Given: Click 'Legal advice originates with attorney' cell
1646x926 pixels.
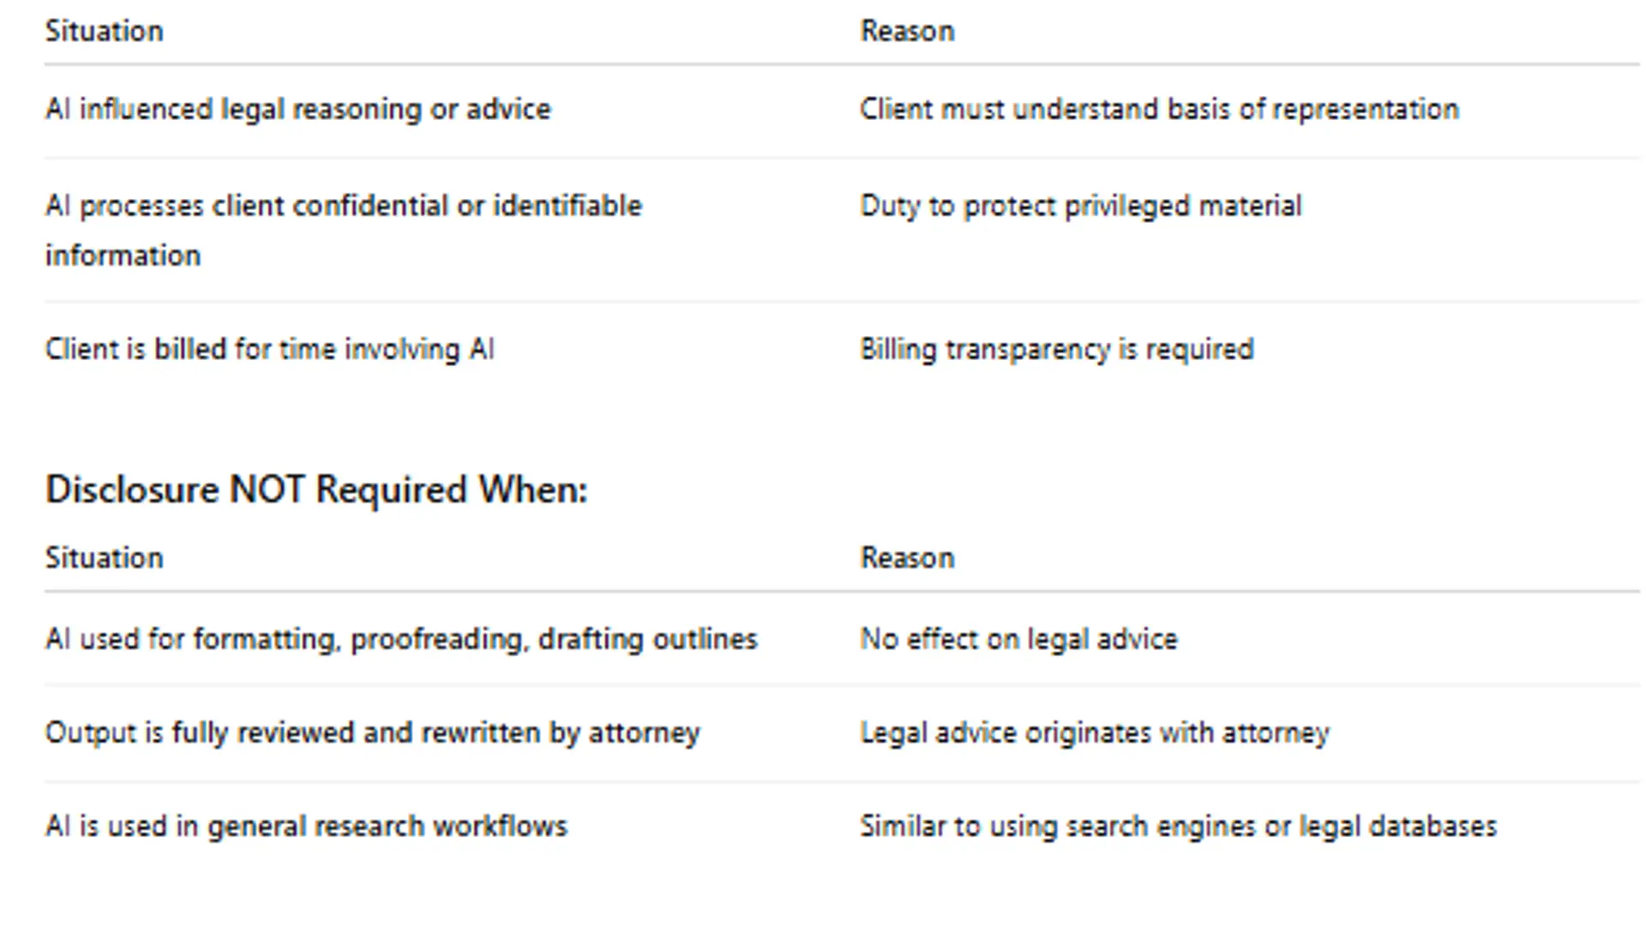Looking at the screenshot, I should [1095, 733].
